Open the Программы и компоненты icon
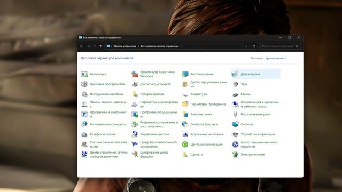This screenshot has height=192, width=342. click(x=84, y=114)
